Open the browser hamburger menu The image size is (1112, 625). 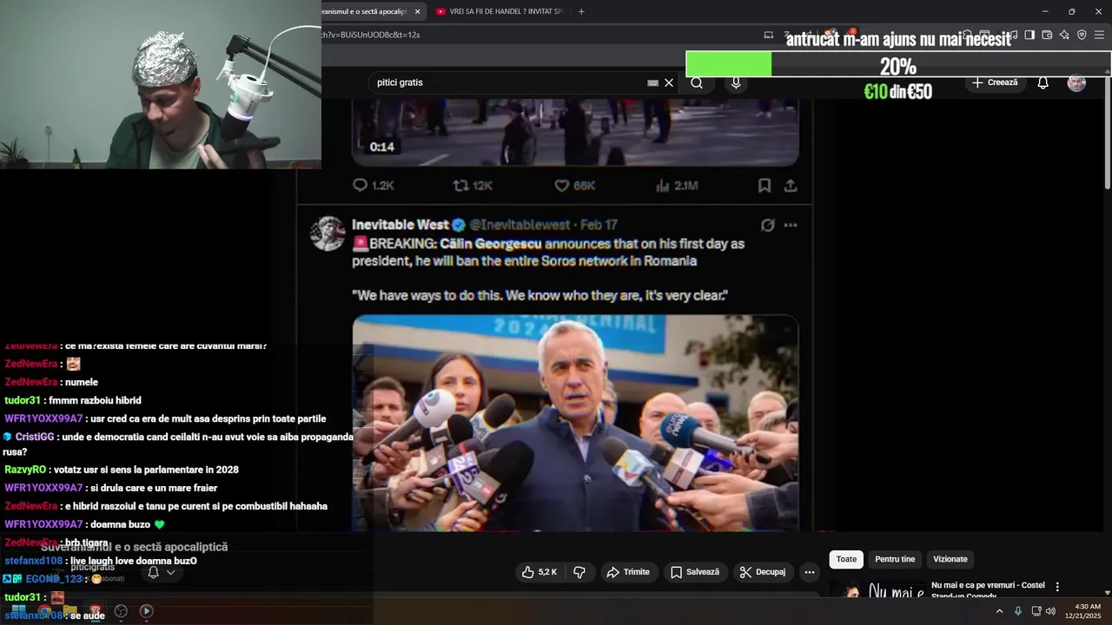pos(1099,35)
